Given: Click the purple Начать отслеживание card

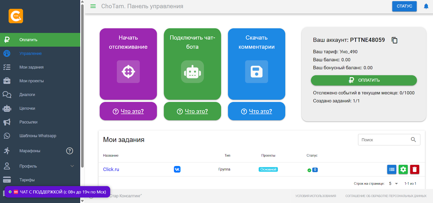Looking at the screenshot, I should 128,64.
